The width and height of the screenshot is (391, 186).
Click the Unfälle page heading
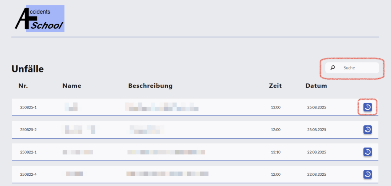click(x=27, y=69)
